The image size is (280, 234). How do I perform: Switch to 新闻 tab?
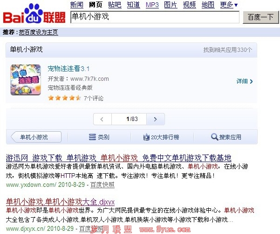tap(76, 5)
